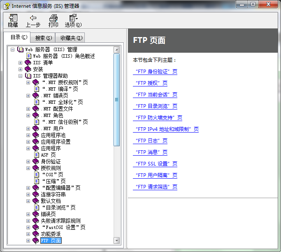
Task: Expand the 授权规则 tree node
Action: (28, 168)
